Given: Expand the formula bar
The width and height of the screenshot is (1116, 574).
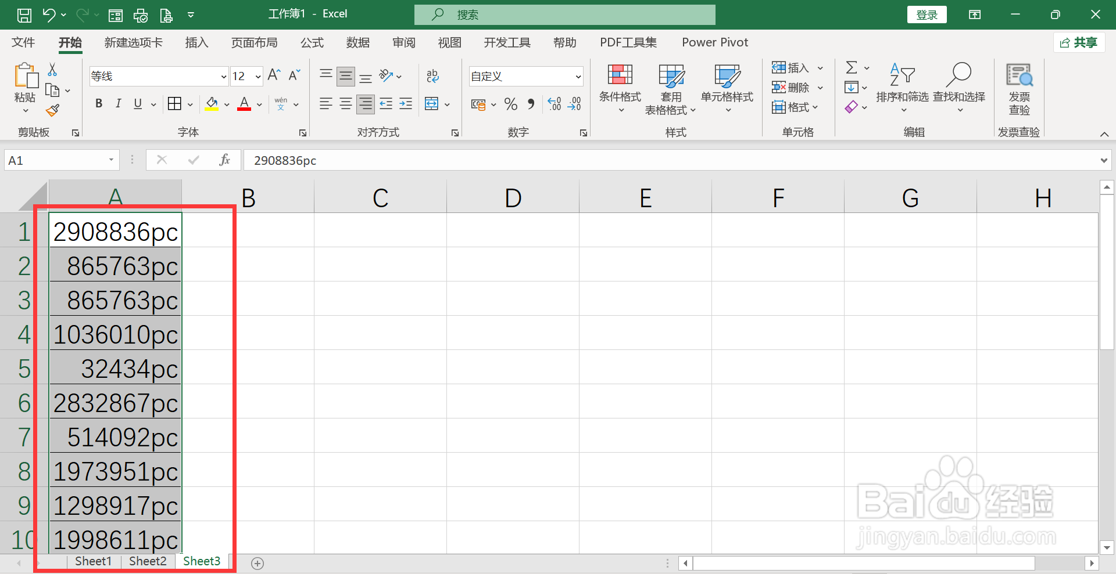Looking at the screenshot, I should coord(1104,161).
